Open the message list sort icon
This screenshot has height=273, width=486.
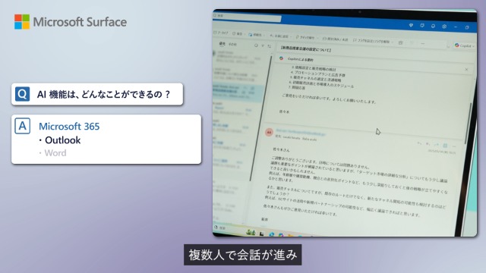270,46
